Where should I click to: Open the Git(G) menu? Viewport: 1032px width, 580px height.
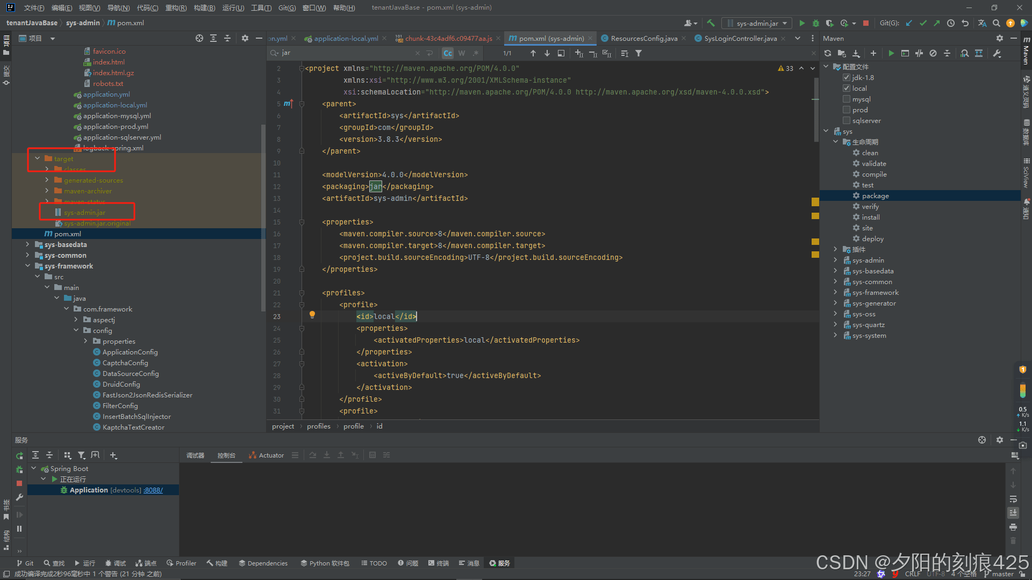pos(286,8)
